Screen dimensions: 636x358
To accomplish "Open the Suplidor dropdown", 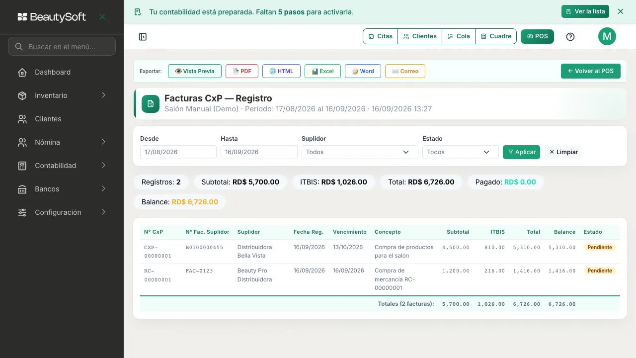I will (360, 152).
